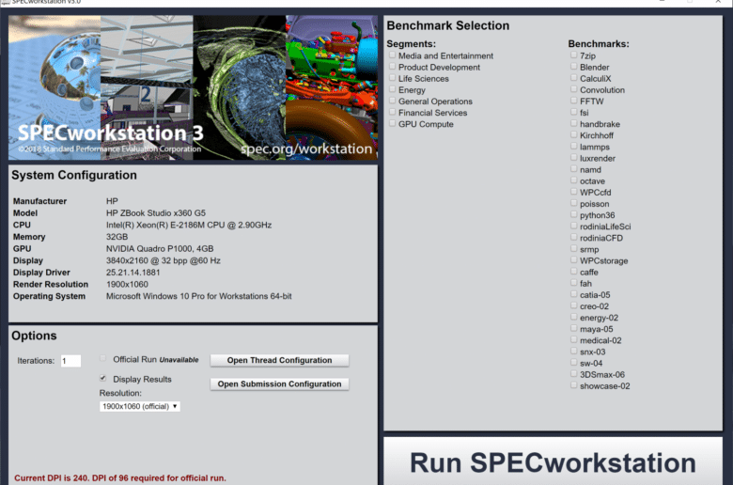Click the Iterations input field
This screenshot has width=733, height=485.
coord(70,361)
